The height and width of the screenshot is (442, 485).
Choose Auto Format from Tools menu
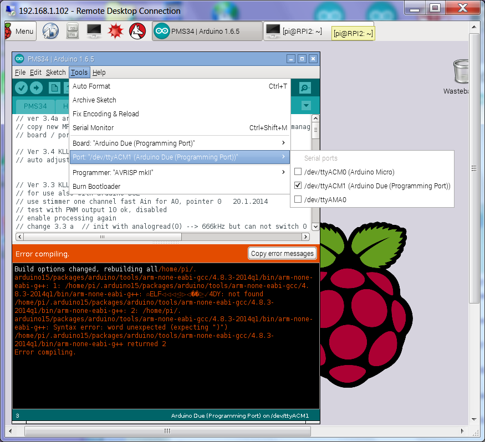[x=91, y=86]
